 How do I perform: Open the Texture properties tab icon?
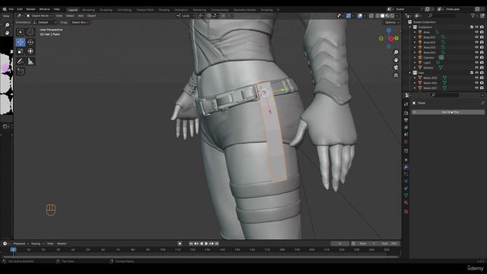pos(406,212)
